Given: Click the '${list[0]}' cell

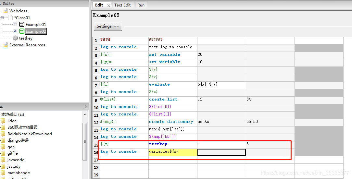Looking at the screenshot, I should pos(173,108).
